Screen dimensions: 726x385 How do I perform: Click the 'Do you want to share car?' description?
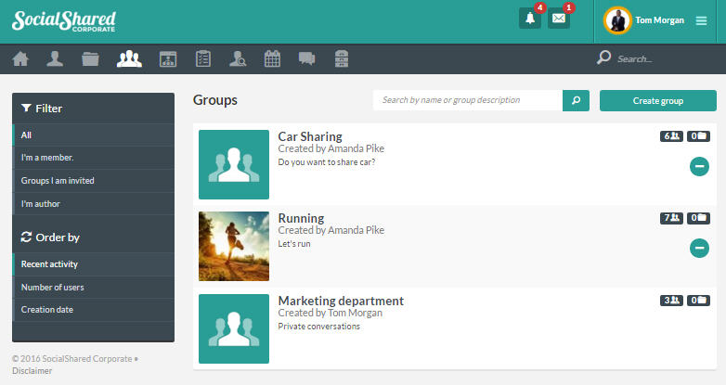click(x=327, y=162)
